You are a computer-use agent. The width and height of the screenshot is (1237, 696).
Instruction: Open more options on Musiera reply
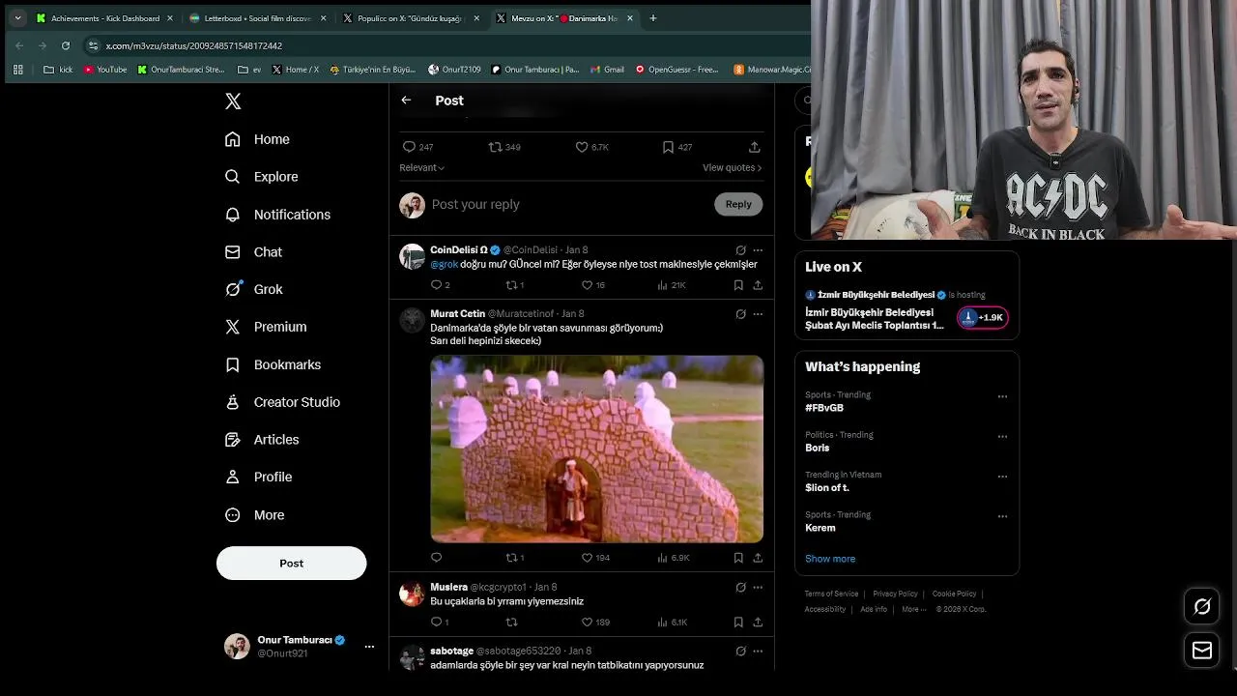click(758, 588)
